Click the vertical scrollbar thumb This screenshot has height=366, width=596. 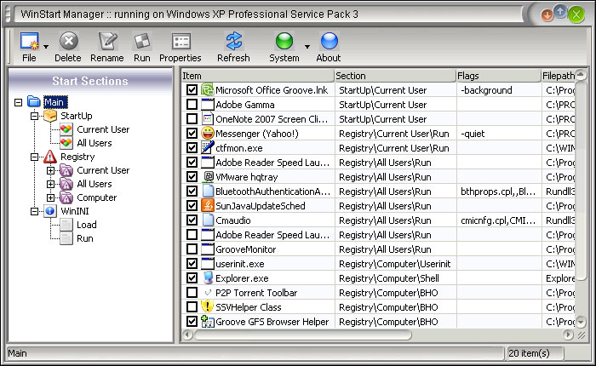581,181
